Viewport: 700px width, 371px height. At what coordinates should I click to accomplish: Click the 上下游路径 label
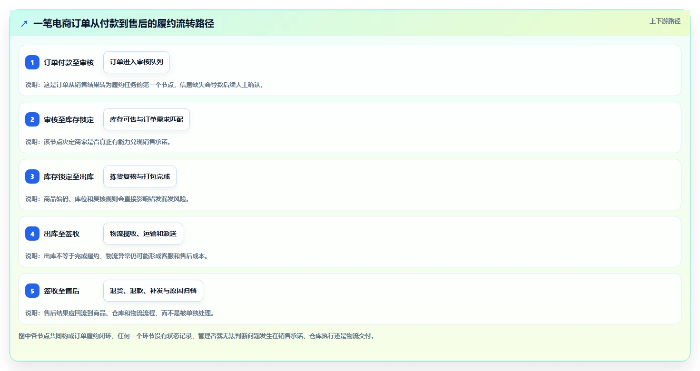click(665, 21)
